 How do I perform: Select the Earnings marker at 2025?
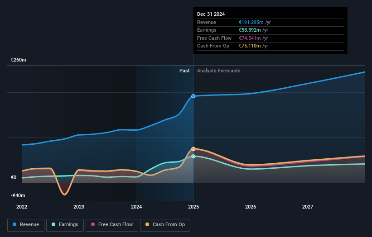(x=193, y=156)
